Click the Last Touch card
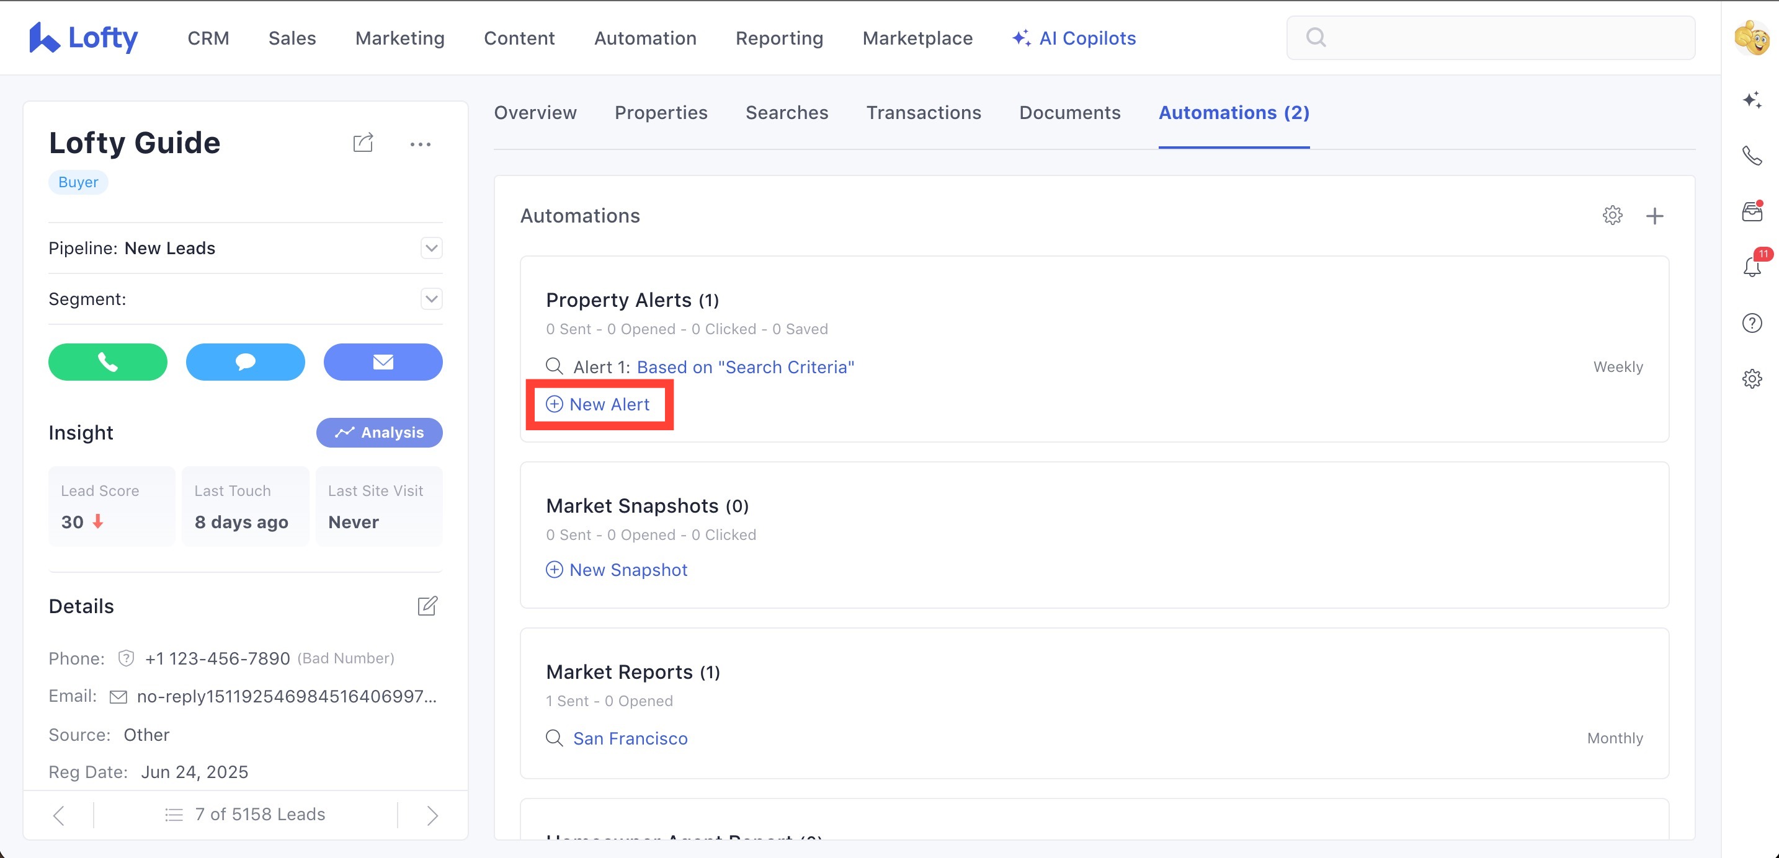 coord(245,506)
